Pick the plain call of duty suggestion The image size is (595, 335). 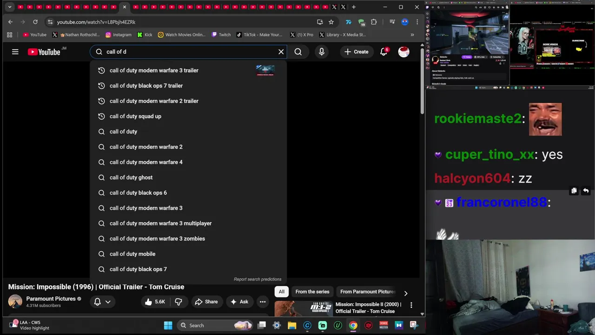pos(188,132)
